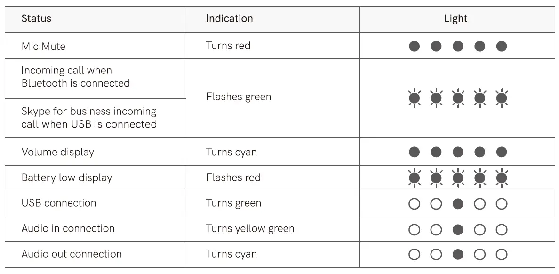
Task: Click the 'Volume display' status cell
Action: pyautogui.click(x=58, y=152)
